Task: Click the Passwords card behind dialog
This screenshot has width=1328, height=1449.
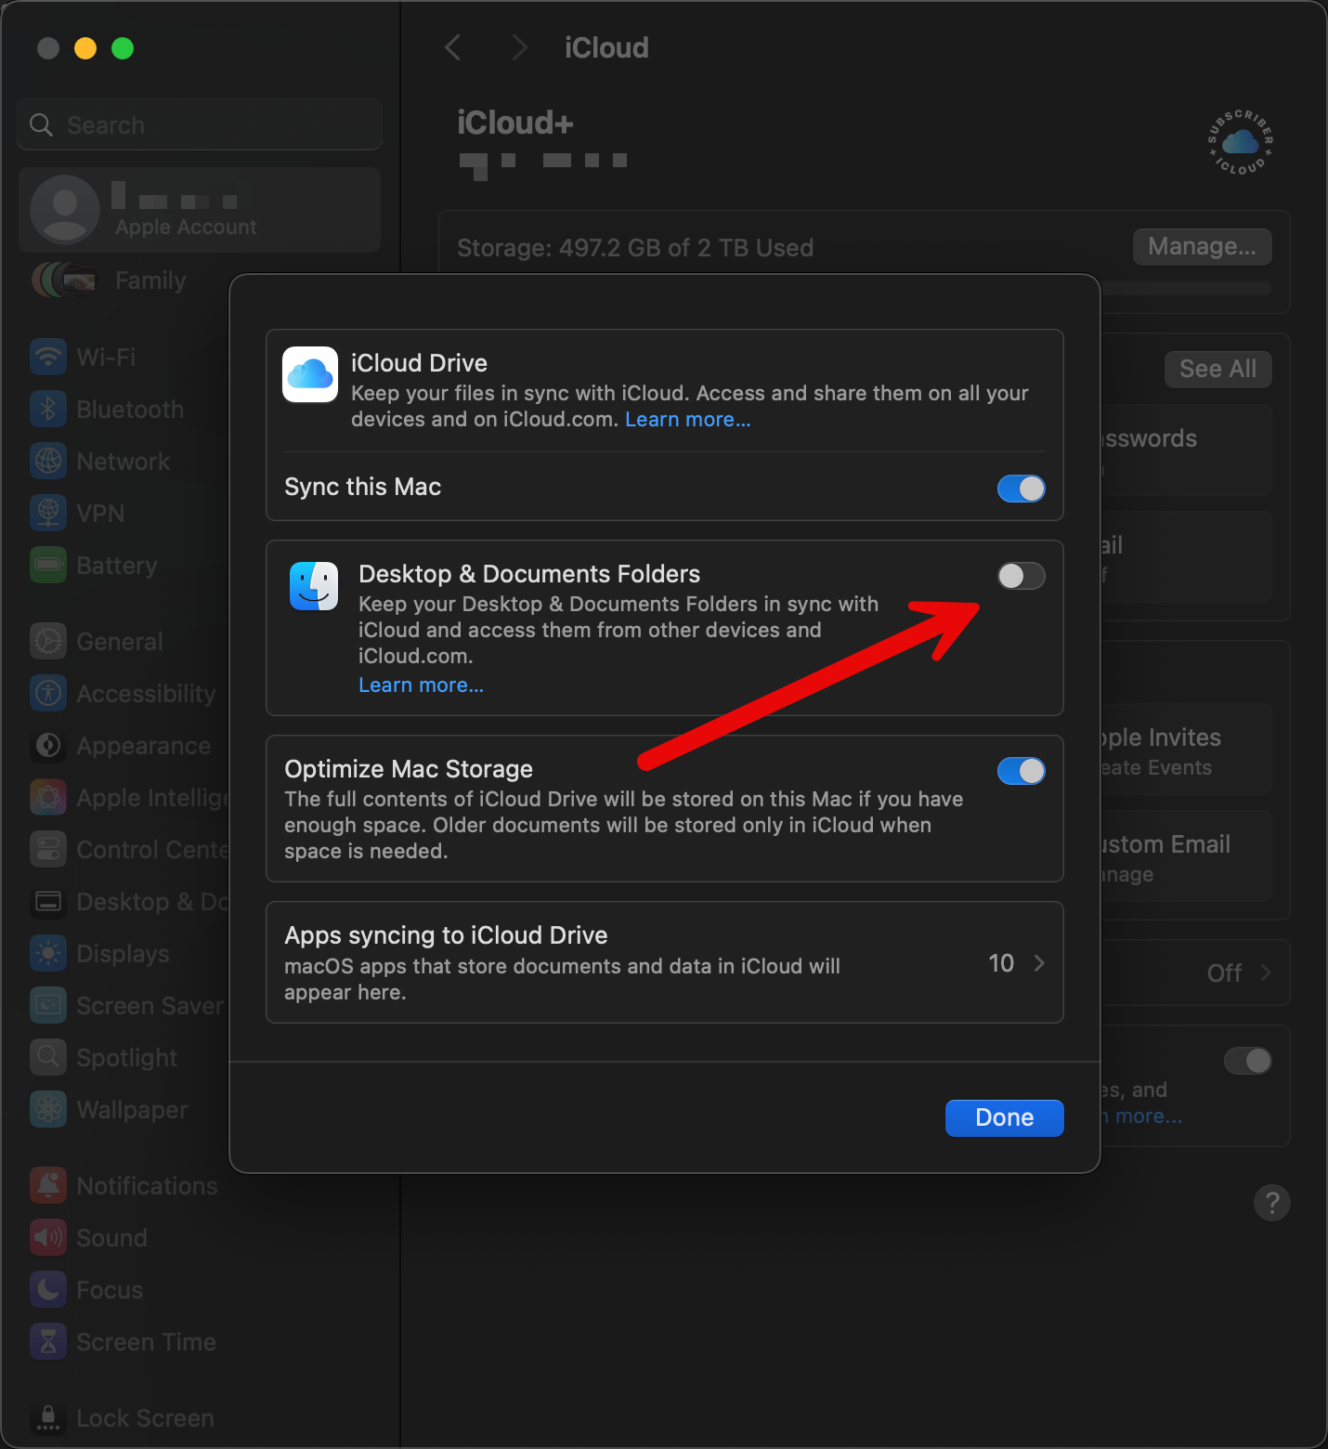Action: pyautogui.click(x=1186, y=450)
